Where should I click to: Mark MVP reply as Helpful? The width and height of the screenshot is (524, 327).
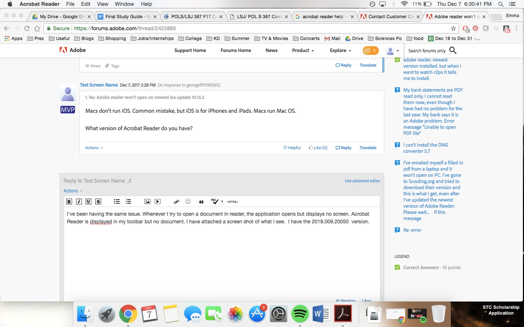tap(292, 148)
